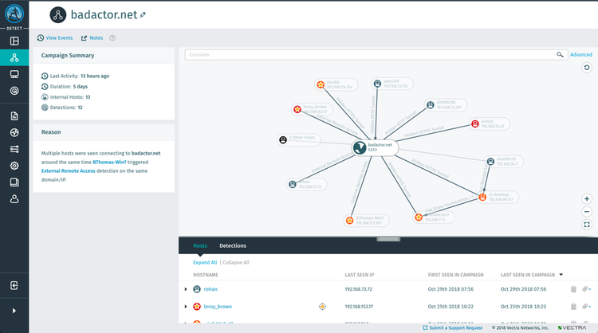Open the Campaigns graph icon in sidebar
Image resolution: width=598 pixels, height=333 pixels.
pyautogui.click(x=14, y=58)
